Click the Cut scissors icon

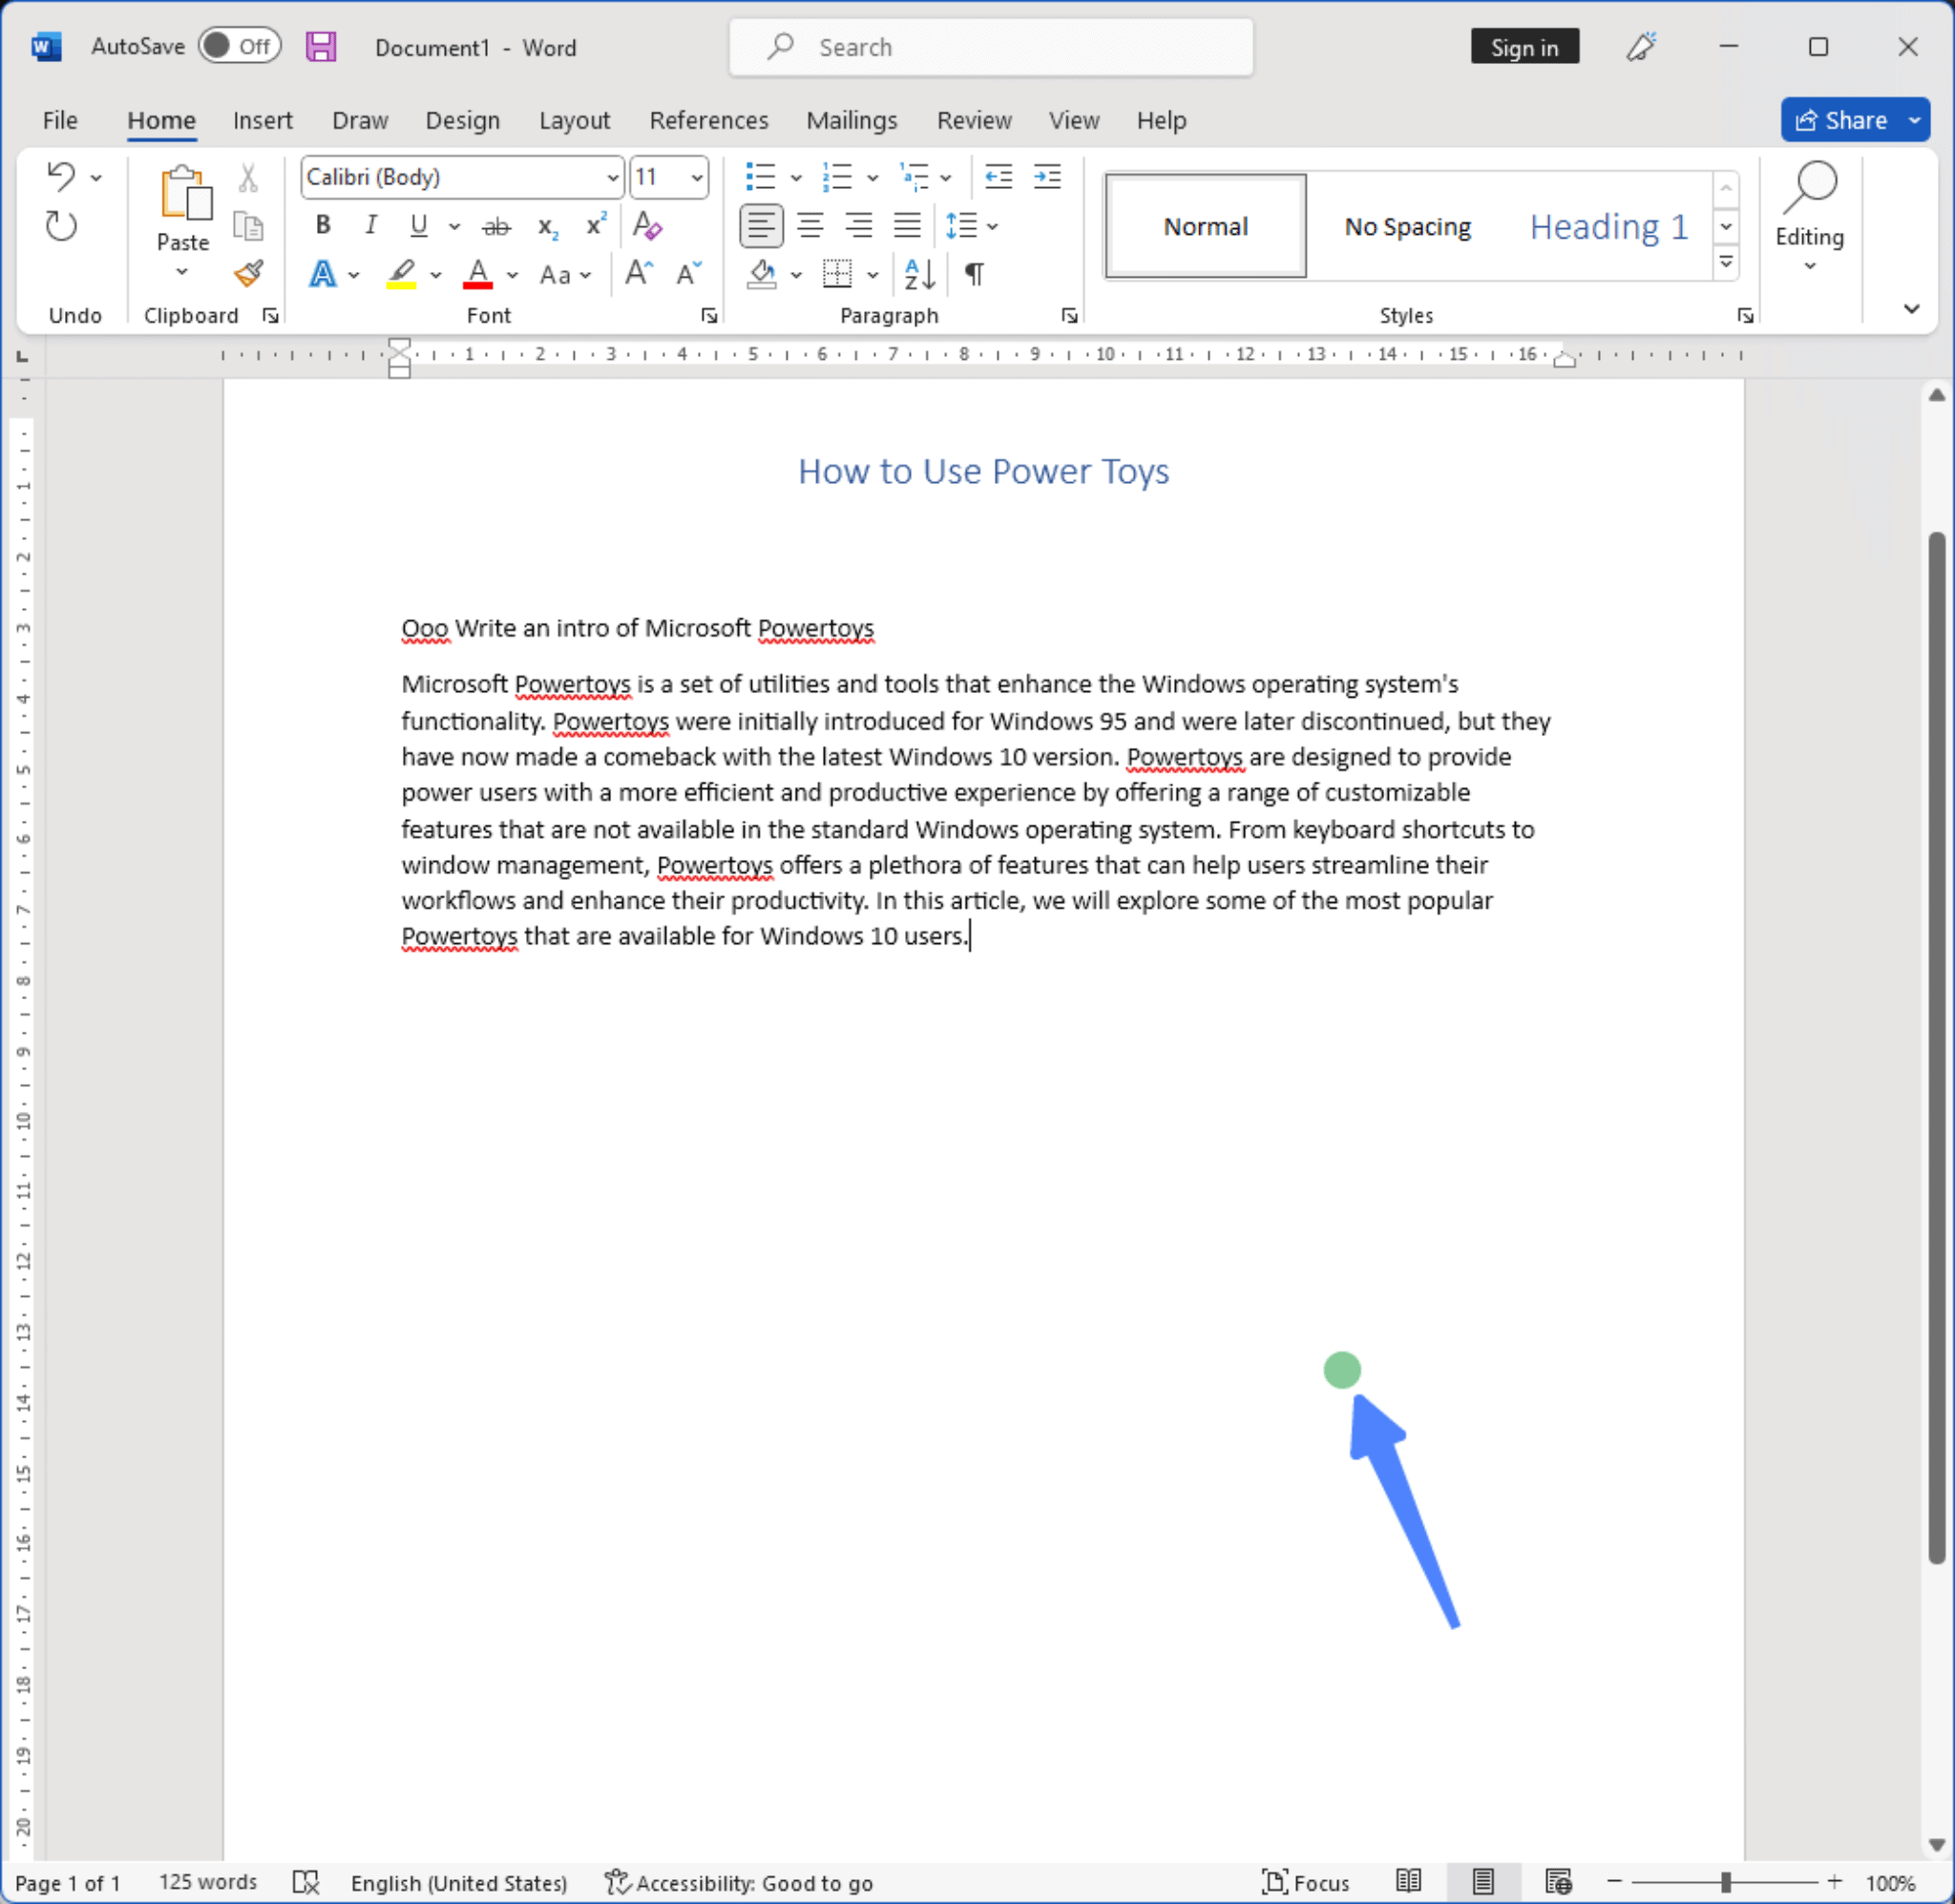(x=248, y=178)
